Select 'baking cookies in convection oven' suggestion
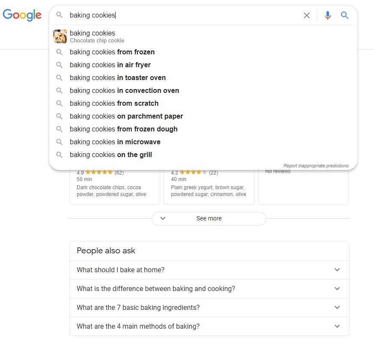374x339 pixels. click(124, 91)
